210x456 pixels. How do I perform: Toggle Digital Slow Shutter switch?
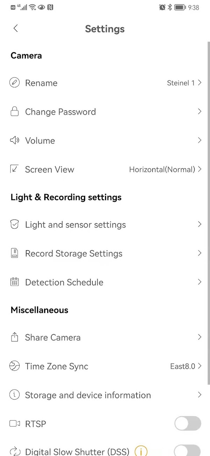click(x=188, y=450)
